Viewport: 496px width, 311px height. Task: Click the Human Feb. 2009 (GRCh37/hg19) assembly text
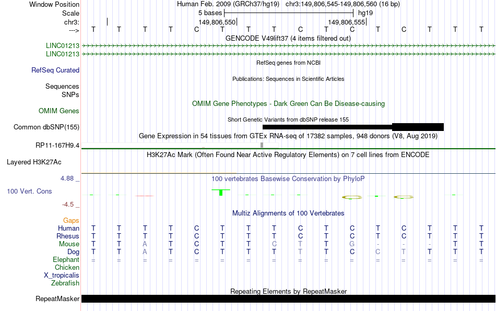[228, 4]
